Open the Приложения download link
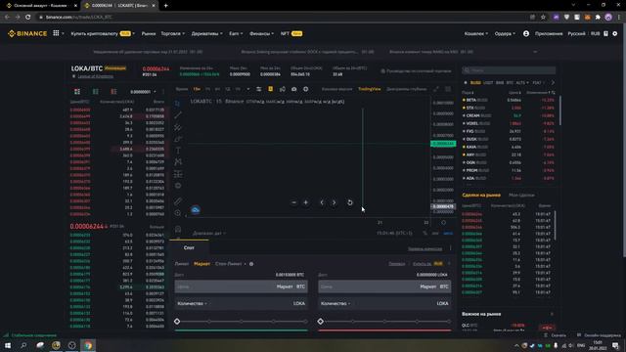Screen dimensions: 626x352 point(549,34)
